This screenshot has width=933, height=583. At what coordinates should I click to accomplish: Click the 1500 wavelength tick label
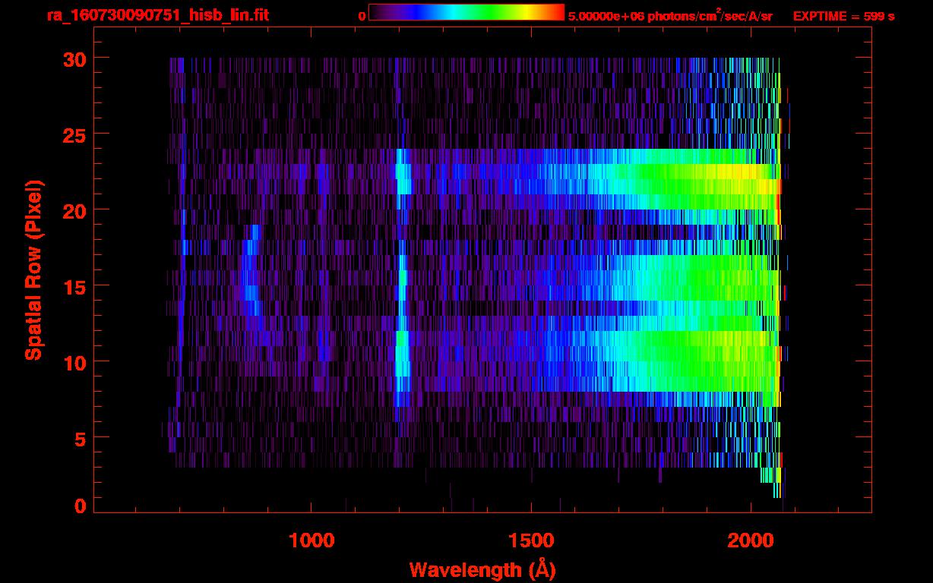(531, 540)
